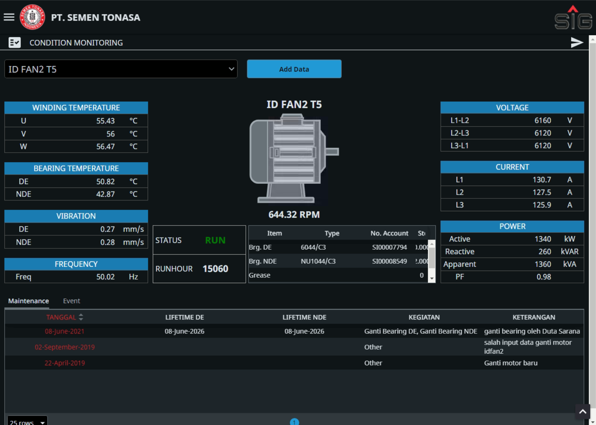Click the VIBRATION panel header
Image resolution: width=596 pixels, height=425 pixels.
[76, 216]
